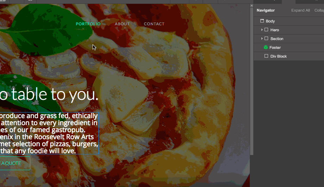Select the Div Block label text
324x187 pixels.
click(x=278, y=56)
